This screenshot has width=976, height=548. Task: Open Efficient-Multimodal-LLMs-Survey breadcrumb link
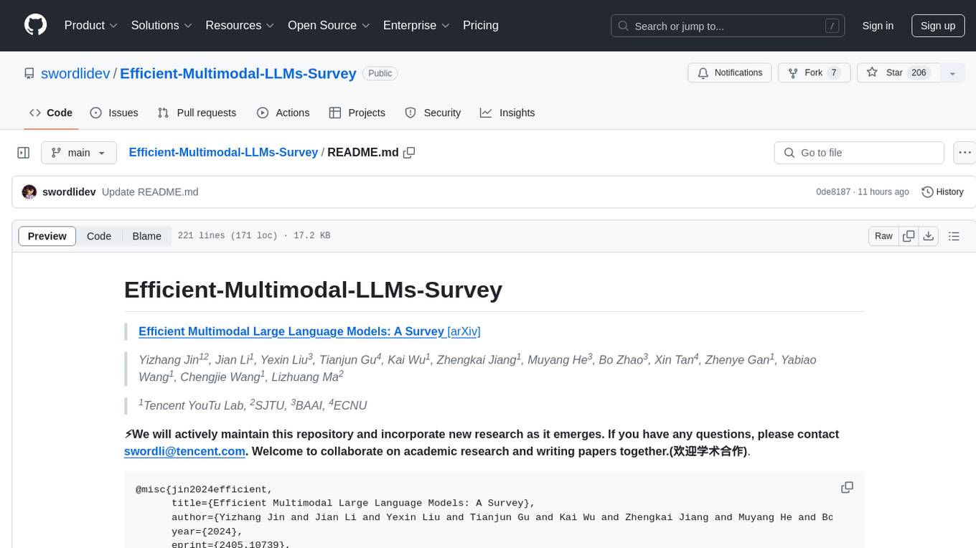pos(223,152)
